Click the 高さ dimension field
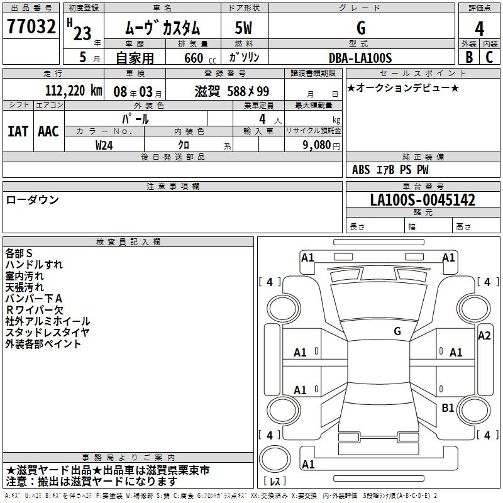Screen dimensions: 503x503 click(x=477, y=226)
